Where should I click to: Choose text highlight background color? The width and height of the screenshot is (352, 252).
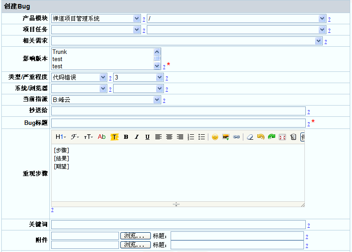114,137
